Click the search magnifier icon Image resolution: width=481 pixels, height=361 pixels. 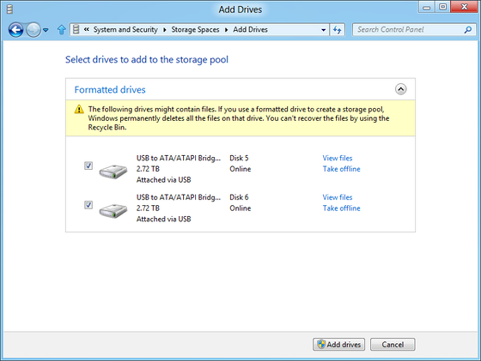(x=467, y=30)
